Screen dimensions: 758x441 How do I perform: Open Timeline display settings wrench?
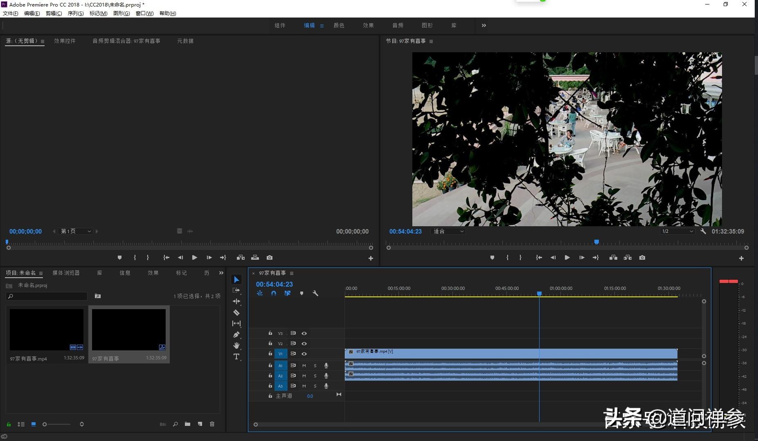[x=315, y=293]
